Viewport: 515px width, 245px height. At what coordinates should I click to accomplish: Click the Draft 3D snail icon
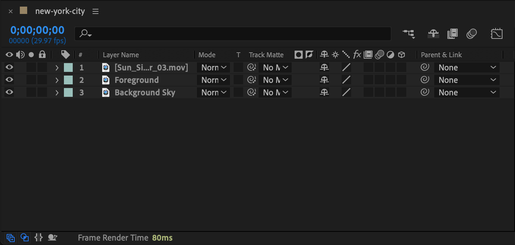point(53,238)
